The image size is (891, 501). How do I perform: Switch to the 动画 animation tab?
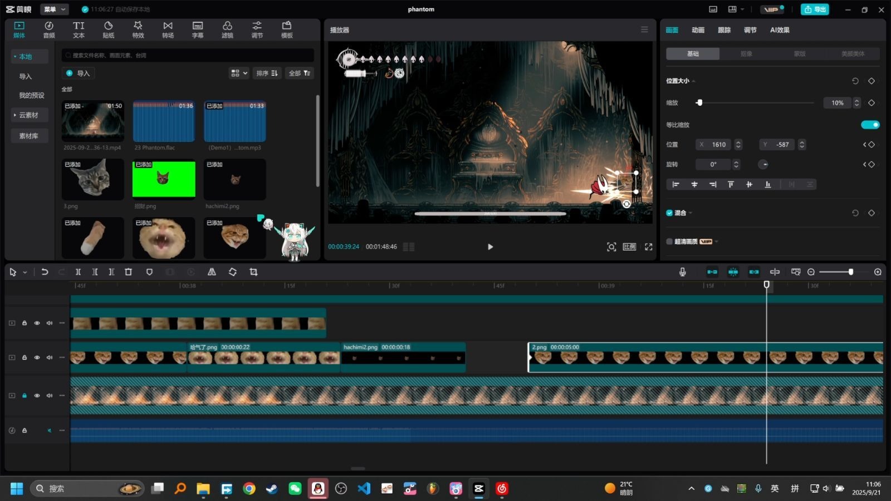click(x=698, y=30)
